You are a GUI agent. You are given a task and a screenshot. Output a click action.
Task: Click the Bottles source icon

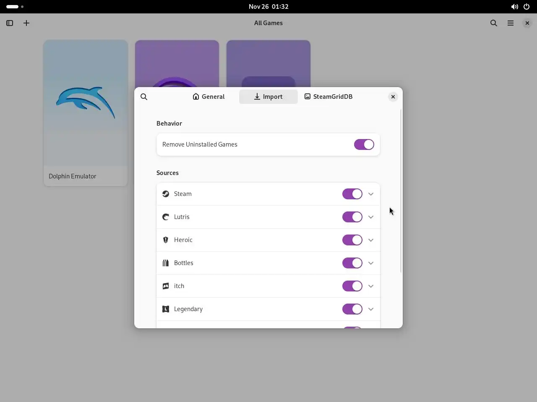(x=166, y=263)
